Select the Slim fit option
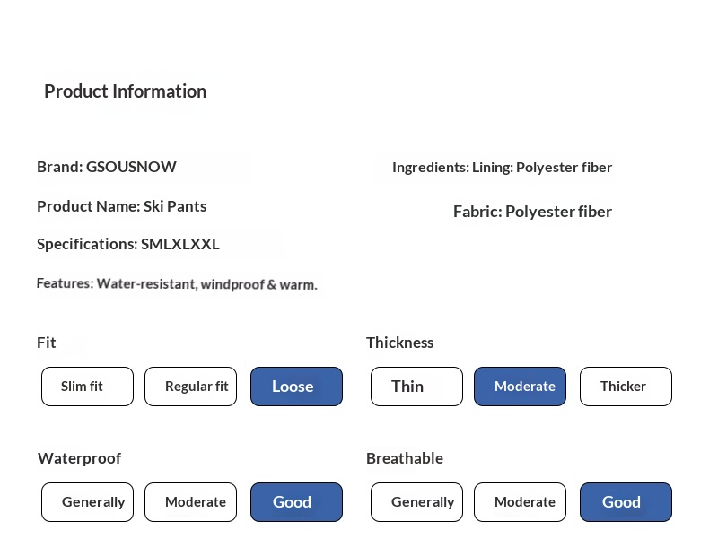The width and height of the screenshot is (709, 556). click(x=87, y=387)
